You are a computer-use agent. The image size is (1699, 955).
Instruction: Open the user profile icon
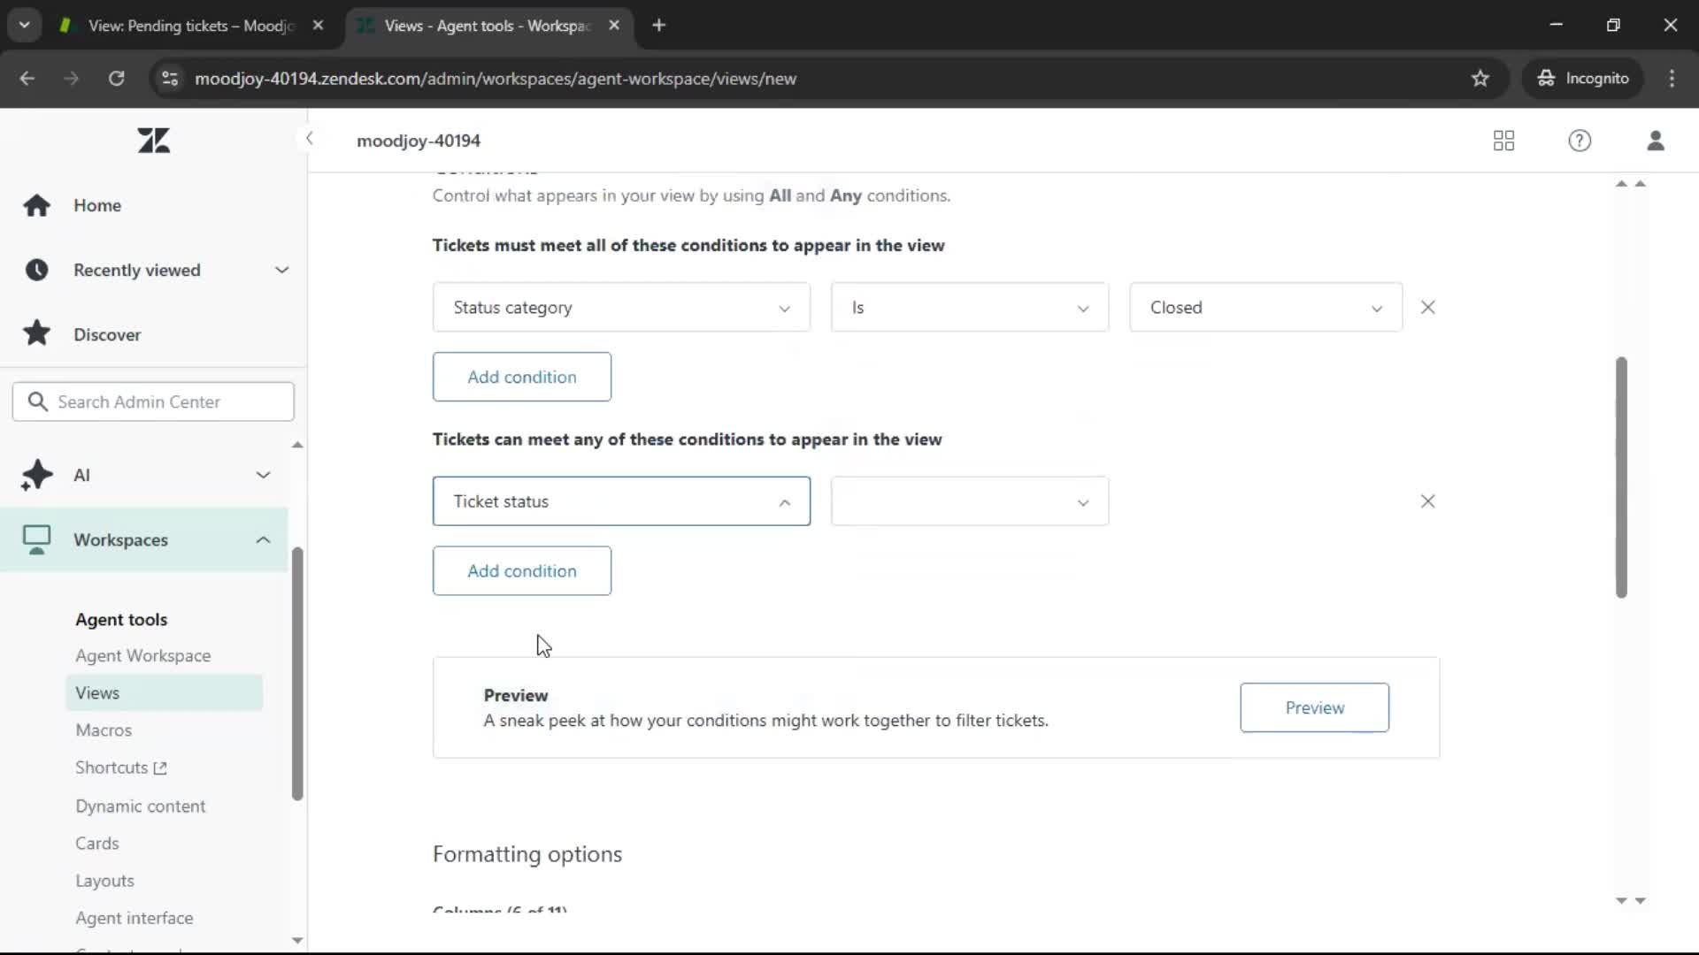coord(1656,141)
